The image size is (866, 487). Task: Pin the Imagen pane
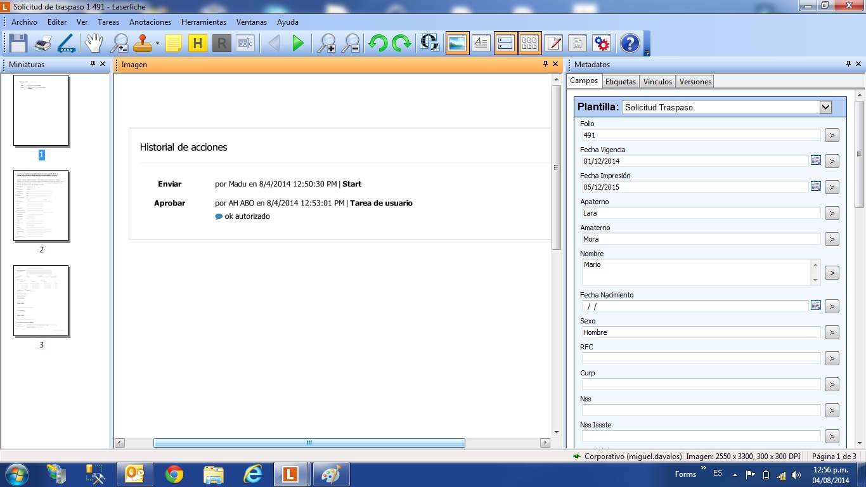click(545, 64)
